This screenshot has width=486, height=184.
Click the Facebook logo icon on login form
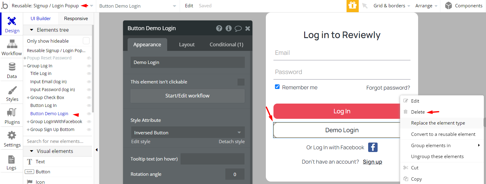coord(373,147)
